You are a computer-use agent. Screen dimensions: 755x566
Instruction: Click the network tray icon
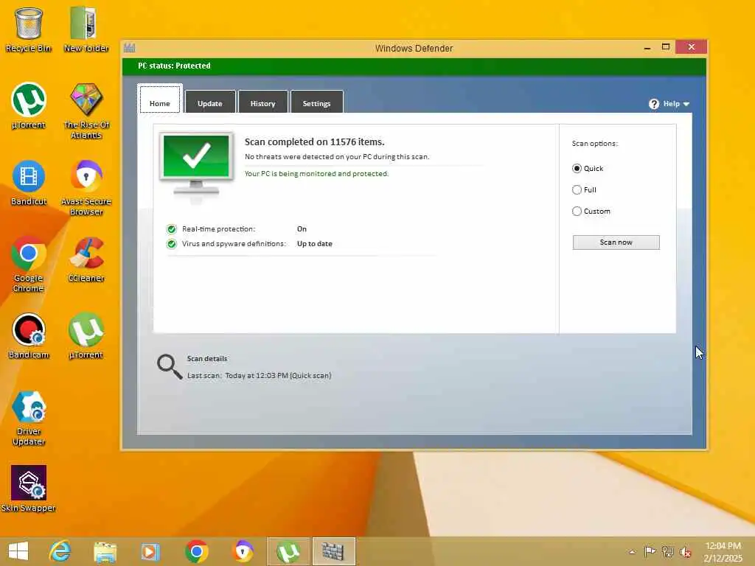pyautogui.click(x=668, y=551)
